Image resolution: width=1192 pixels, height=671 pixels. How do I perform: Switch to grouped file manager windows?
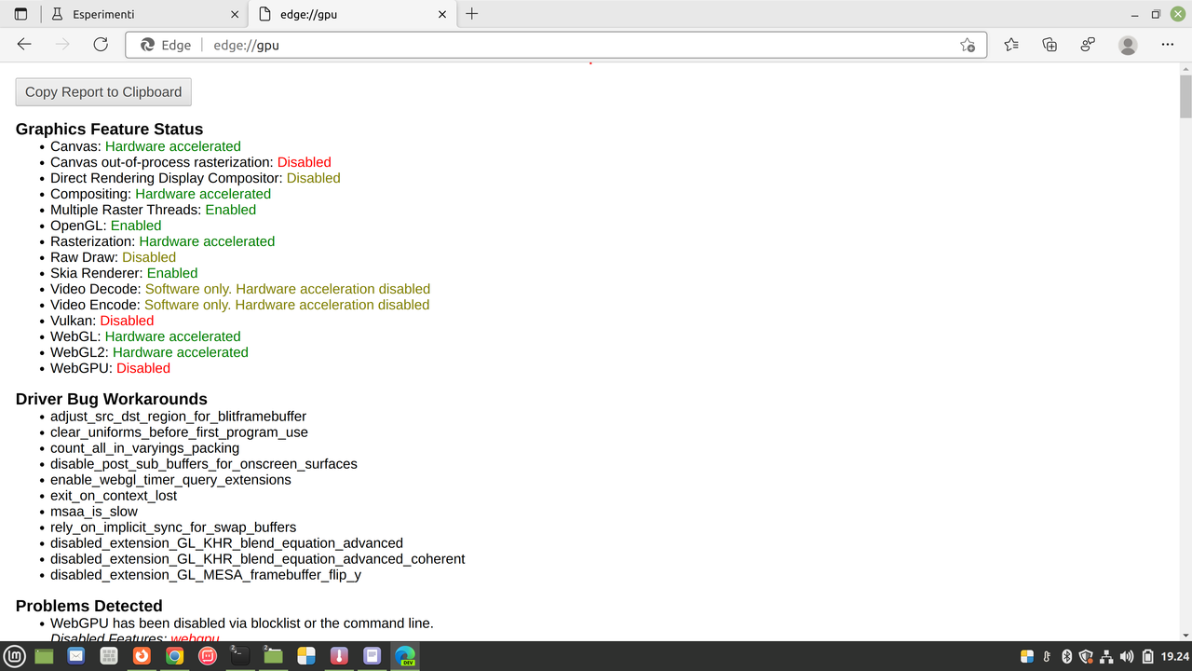click(272, 656)
